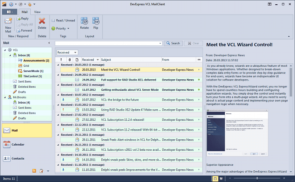Delete the selected message with red X
295x182 pixels.
pyautogui.click(x=42, y=24)
